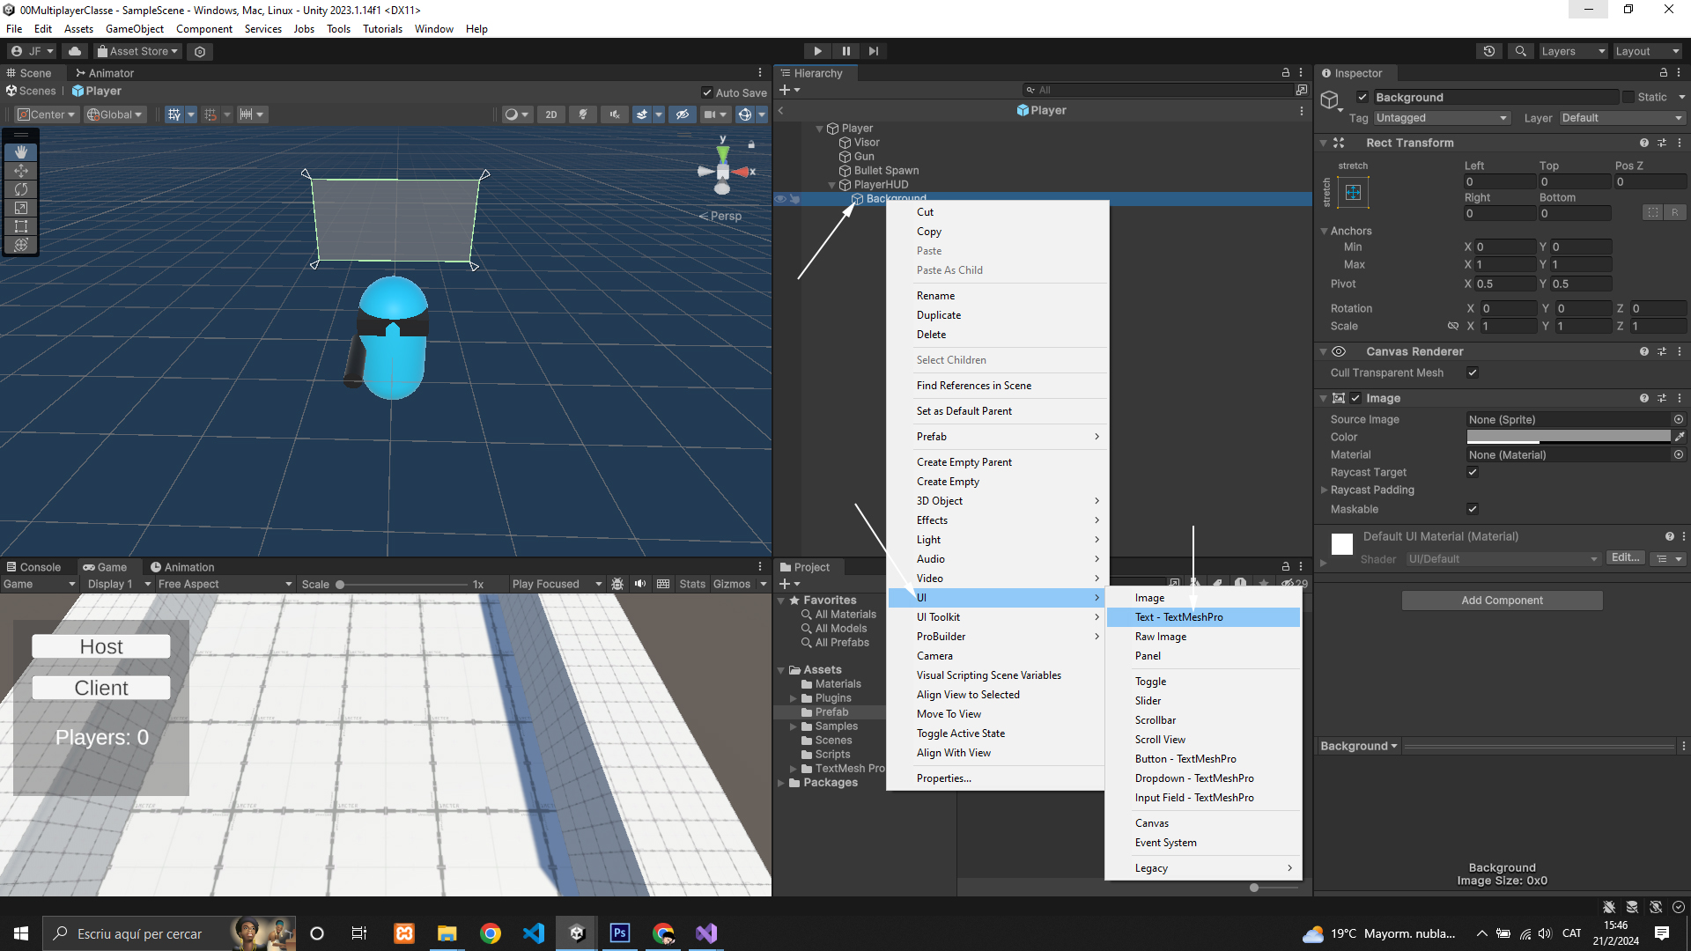The height and width of the screenshot is (951, 1691).
Task: Disable the Raycast Target checkbox
Action: (x=1473, y=473)
